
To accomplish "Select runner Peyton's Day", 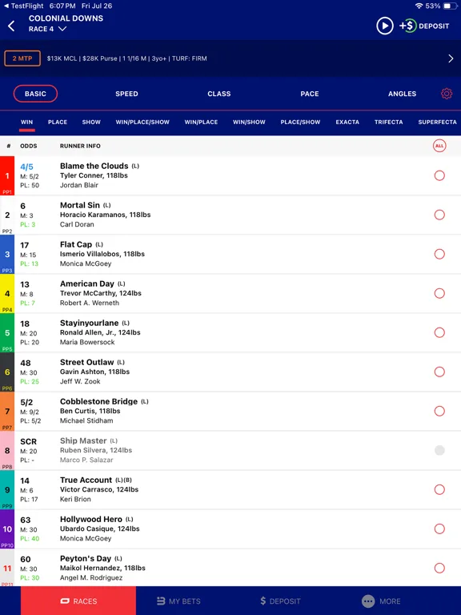I will (x=439, y=568).
